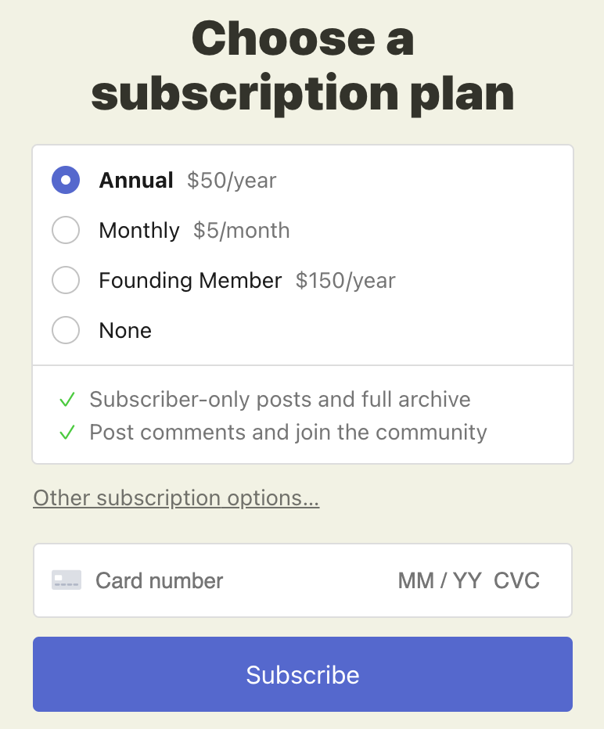Image resolution: width=604 pixels, height=729 pixels.
Task: Focus the CVC input field
Action: pyautogui.click(x=516, y=580)
